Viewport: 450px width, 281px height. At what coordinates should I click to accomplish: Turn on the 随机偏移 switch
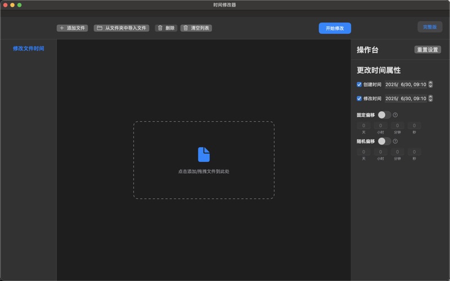(384, 141)
